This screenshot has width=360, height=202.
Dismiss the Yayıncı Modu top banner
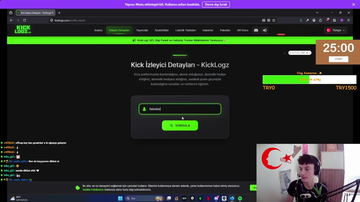pyautogui.click(x=354, y=4)
